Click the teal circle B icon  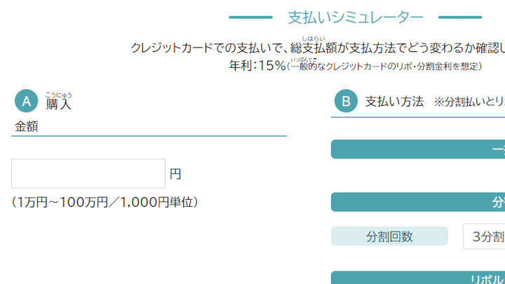(x=346, y=102)
